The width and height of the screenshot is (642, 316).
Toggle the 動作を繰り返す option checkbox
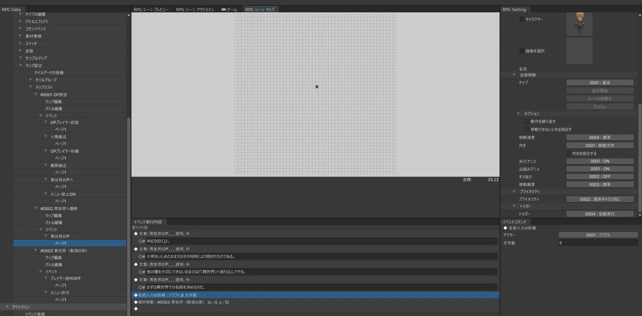pyautogui.click(x=527, y=122)
